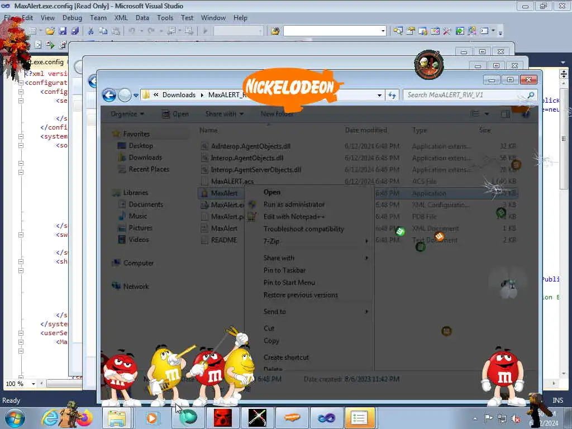Click the Date modified column header

(x=366, y=130)
